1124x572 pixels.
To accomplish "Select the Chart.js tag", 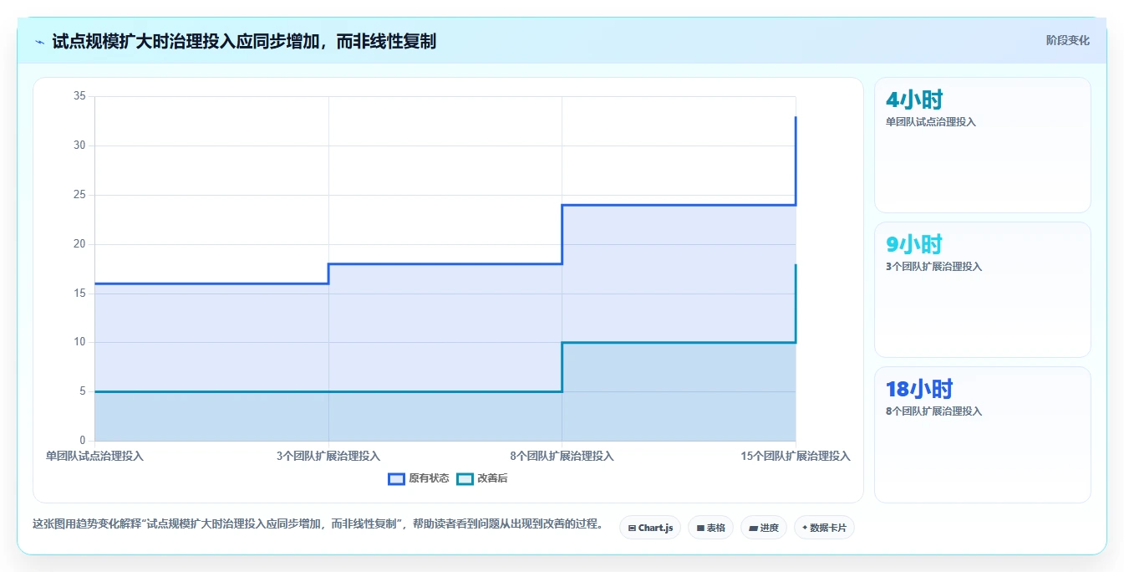I will (650, 528).
